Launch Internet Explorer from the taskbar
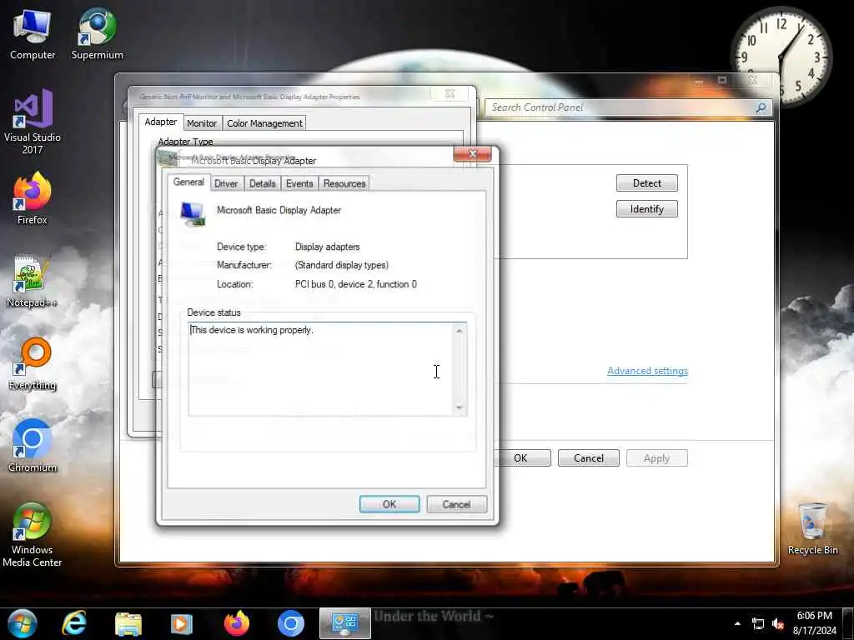Viewport: 854px width, 640px height. click(x=74, y=623)
